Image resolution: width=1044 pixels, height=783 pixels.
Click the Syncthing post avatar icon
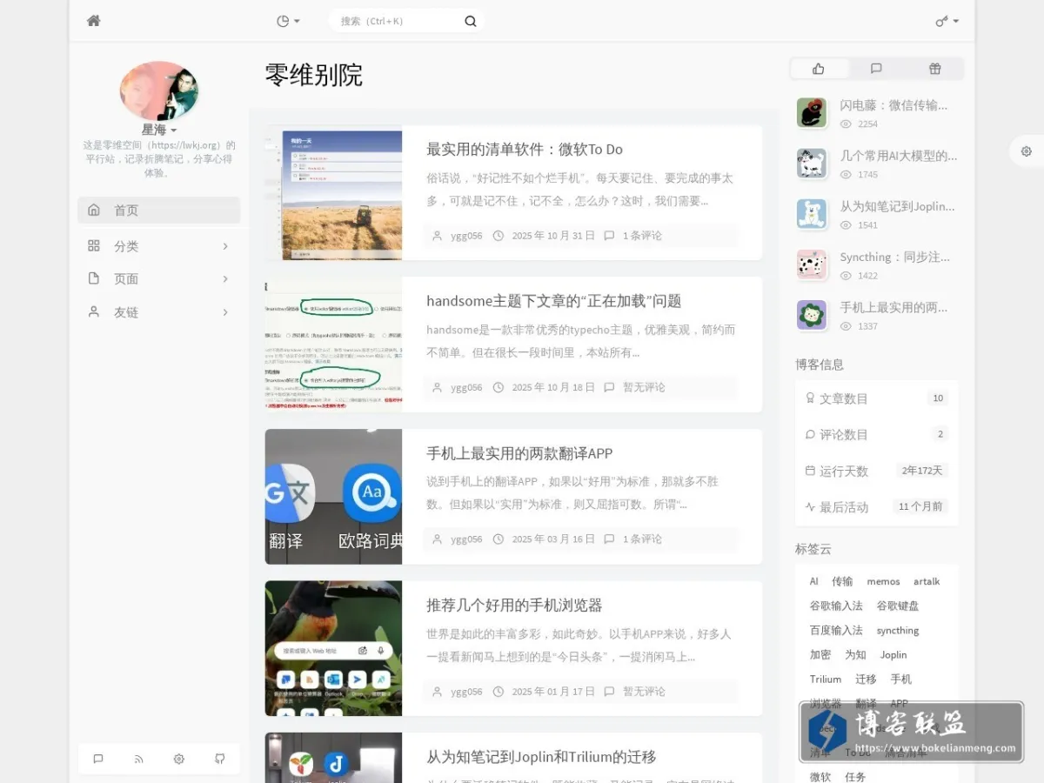pyautogui.click(x=812, y=264)
